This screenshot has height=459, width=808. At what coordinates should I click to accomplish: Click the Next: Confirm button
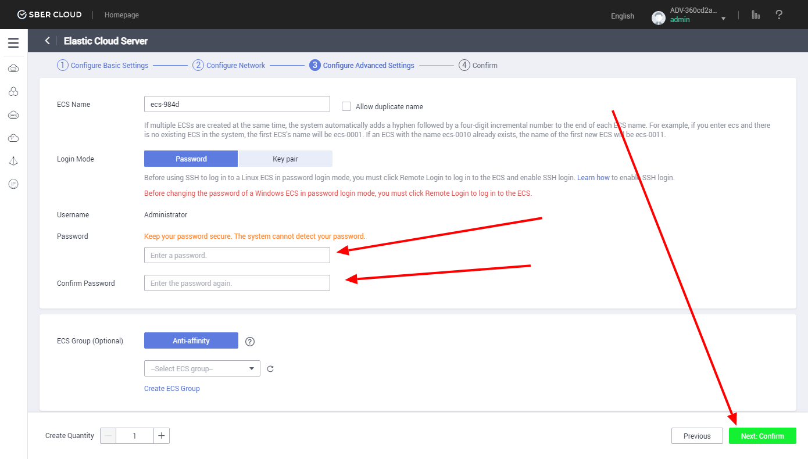pos(762,436)
